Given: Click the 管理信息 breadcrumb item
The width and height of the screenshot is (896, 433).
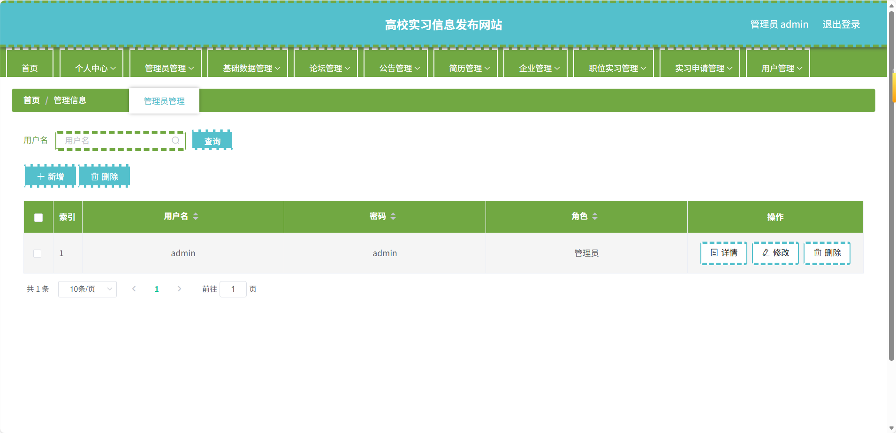Looking at the screenshot, I should pos(70,100).
